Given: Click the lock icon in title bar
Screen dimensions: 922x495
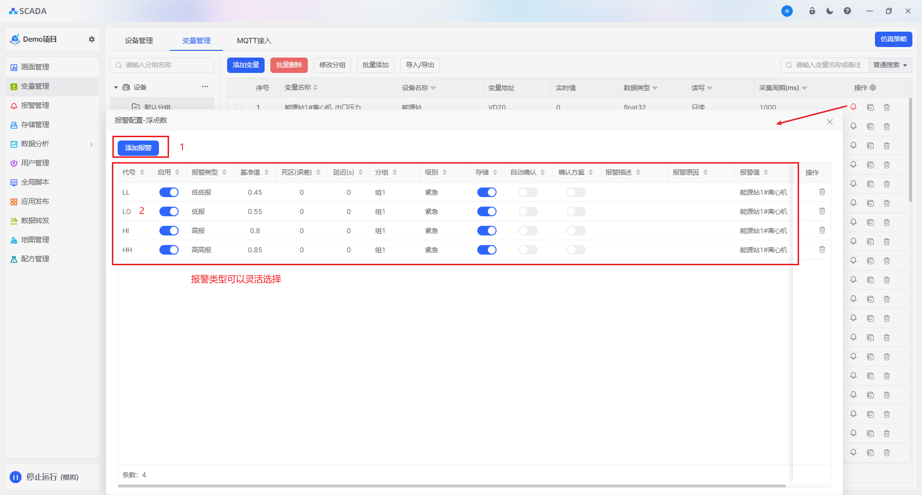Looking at the screenshot, I should point(812,11).
